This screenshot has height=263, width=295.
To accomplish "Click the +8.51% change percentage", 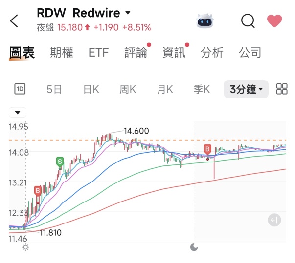I will pos(137,28).
